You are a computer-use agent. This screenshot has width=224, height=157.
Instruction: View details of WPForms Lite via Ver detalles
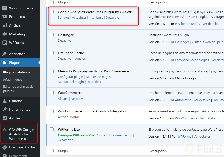[x=202, y=136]
